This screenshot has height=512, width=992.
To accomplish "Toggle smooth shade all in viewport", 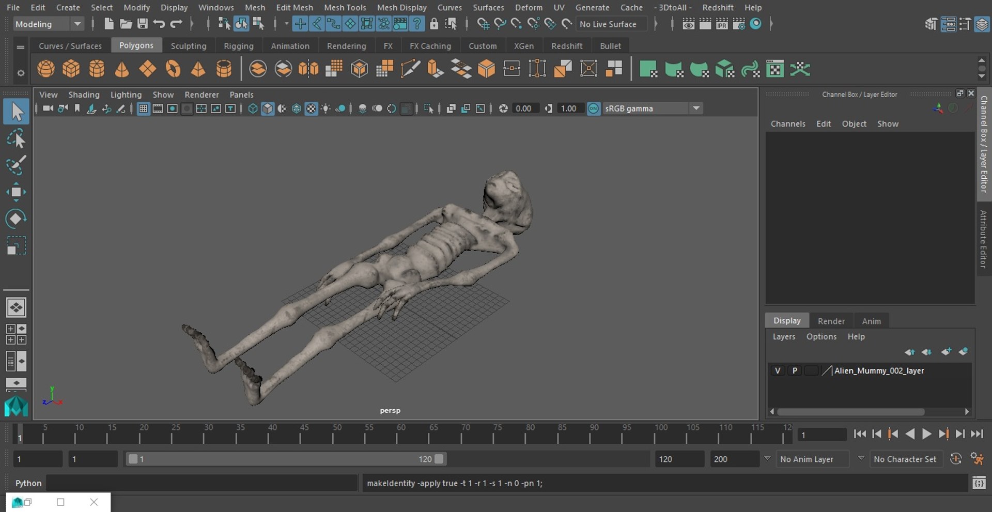I will pos(267,108).
